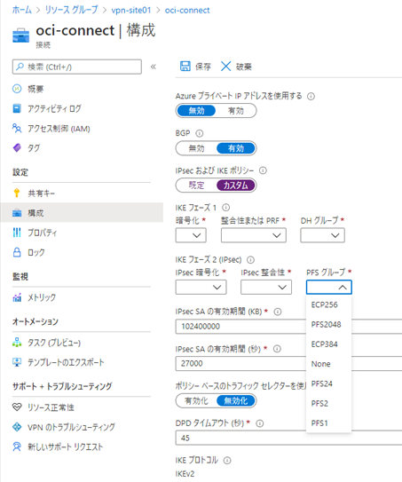Select ECP384 from PFS group list
The image size is (402, 482).
click(328, 344)
